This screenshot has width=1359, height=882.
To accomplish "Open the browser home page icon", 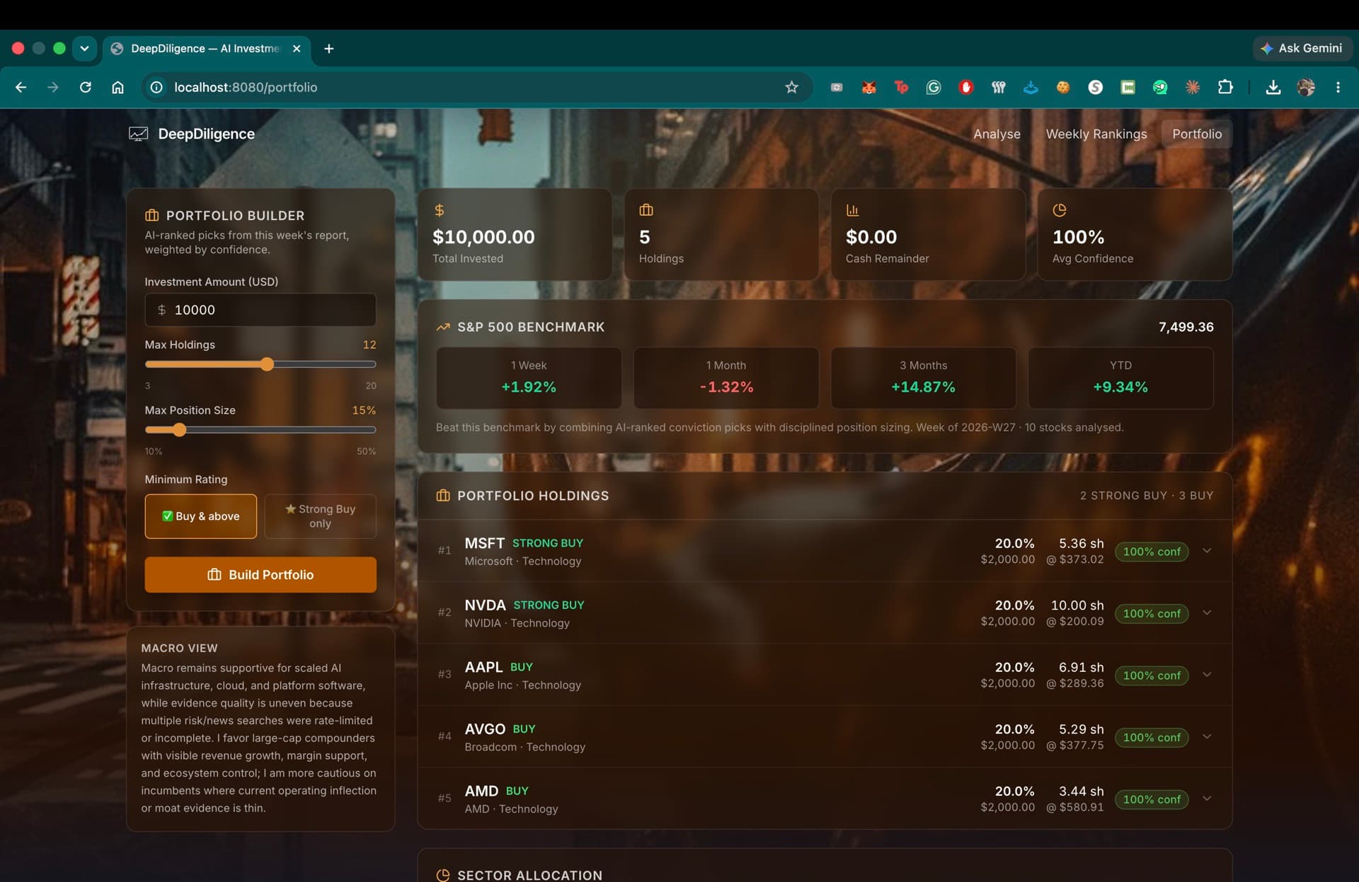I will [117, 87].
